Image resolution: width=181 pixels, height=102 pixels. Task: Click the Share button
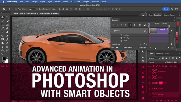(166, 9)
